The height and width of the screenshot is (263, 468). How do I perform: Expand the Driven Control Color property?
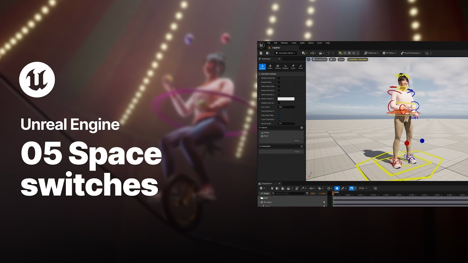click(260, 99)
